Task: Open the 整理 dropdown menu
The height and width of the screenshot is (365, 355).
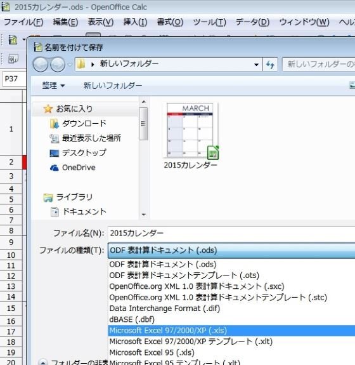Action: (x=53, y=86)
